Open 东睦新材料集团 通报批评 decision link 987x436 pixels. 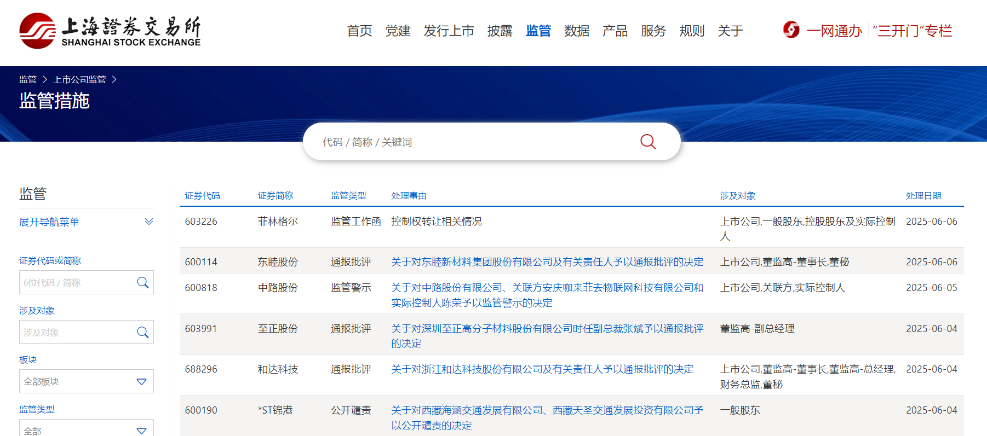pos(547,262)
